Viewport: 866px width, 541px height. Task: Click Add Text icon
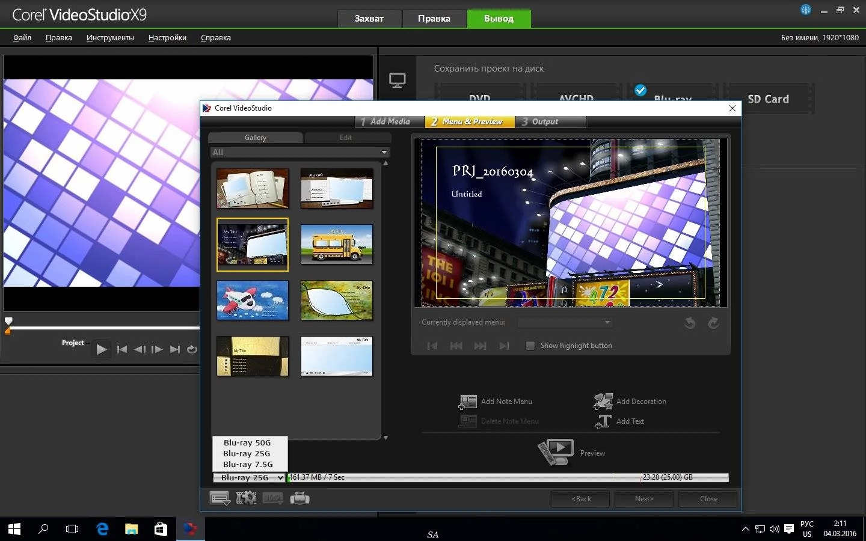tap(603, 421)
